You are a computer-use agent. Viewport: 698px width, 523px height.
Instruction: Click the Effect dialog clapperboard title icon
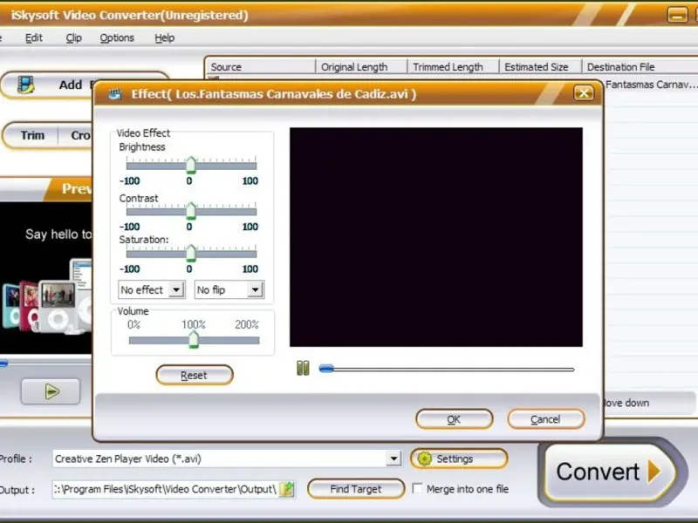pyautogui.click(x=115, y=94)
